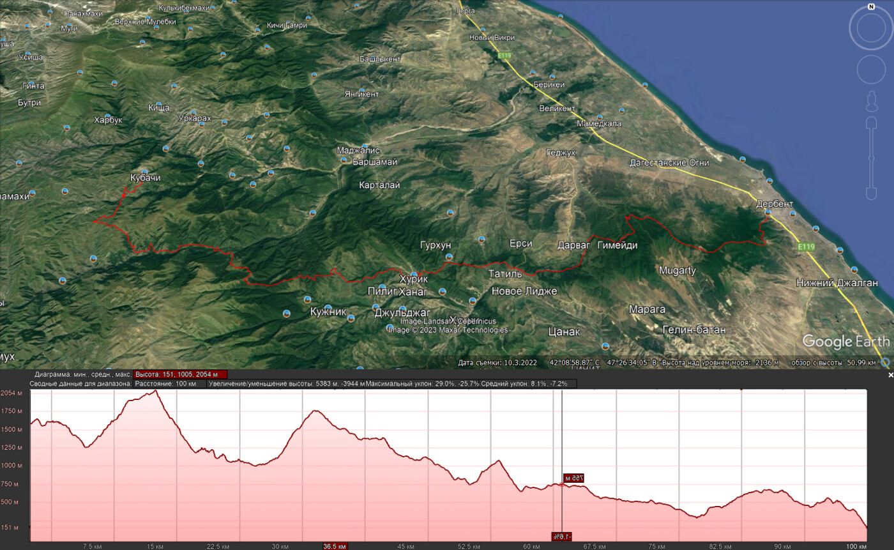Viewport: 894px width, 550px height.
Task: Click the Высота min/avg/max readout
Action: 180,374
